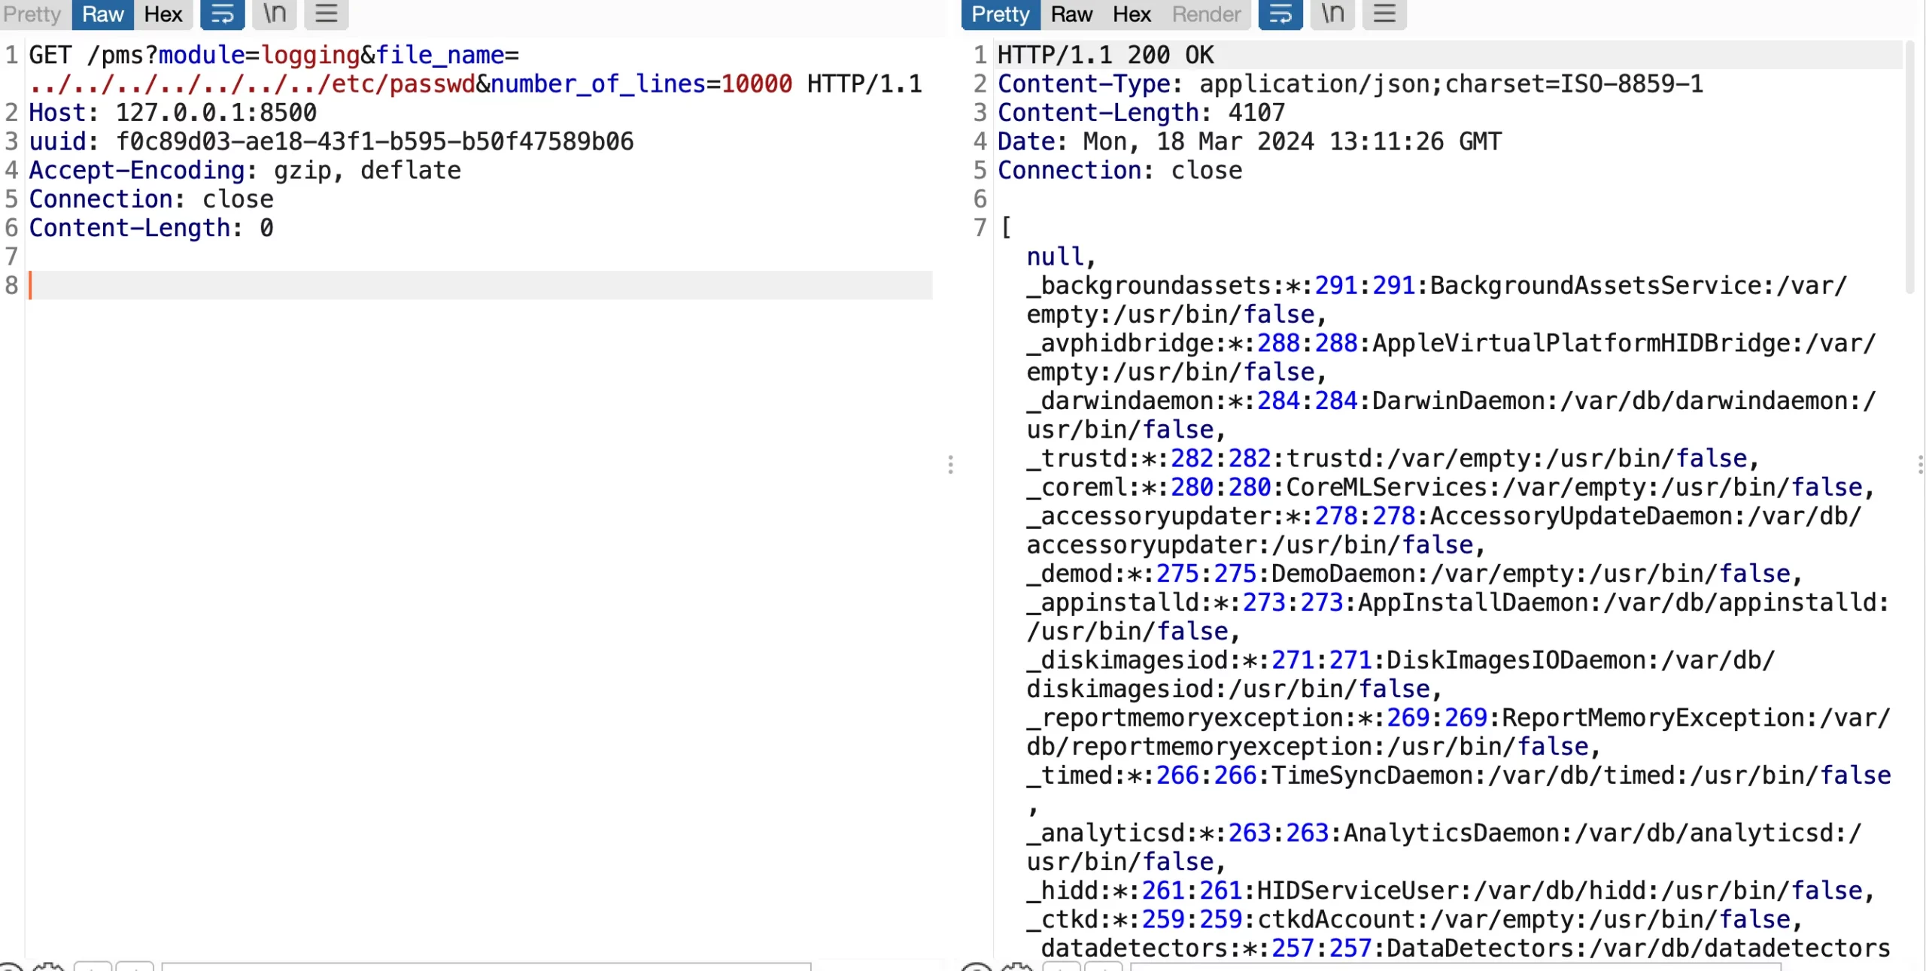Click the response pane vertical scrollbar
Screen dimensions: 1926x971
click(x=1909, y=167)
